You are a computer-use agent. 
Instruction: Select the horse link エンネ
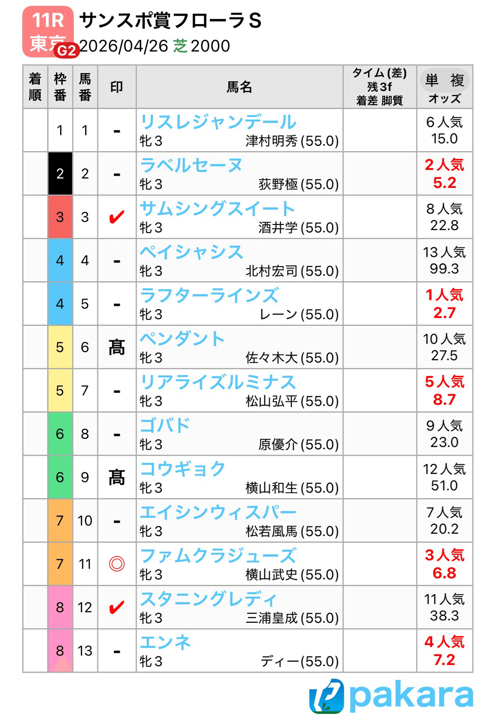pyautogui.click(x=165, y=643)
